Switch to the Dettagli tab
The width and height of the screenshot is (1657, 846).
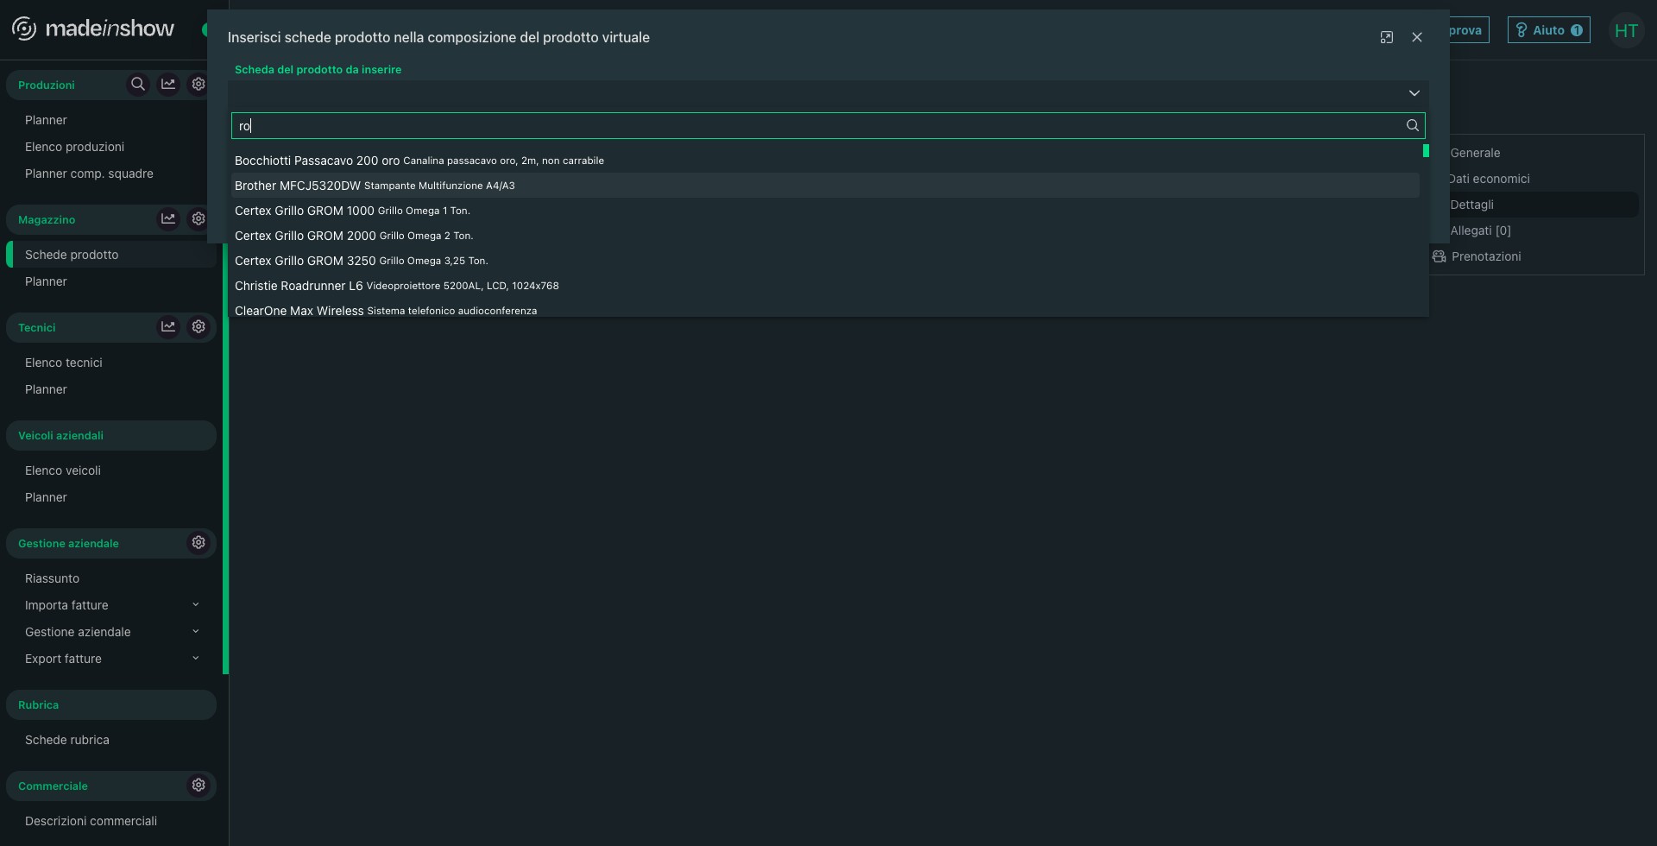[1471, 205]
